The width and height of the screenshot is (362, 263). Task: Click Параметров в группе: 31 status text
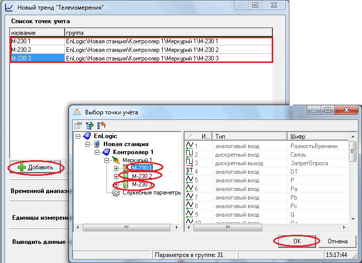[x=189, y=255]
